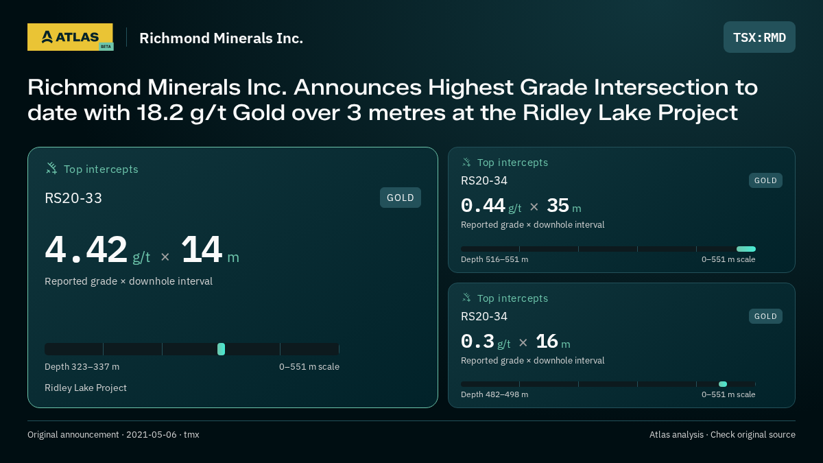Click the 0.3 g/t grade value

486,342
